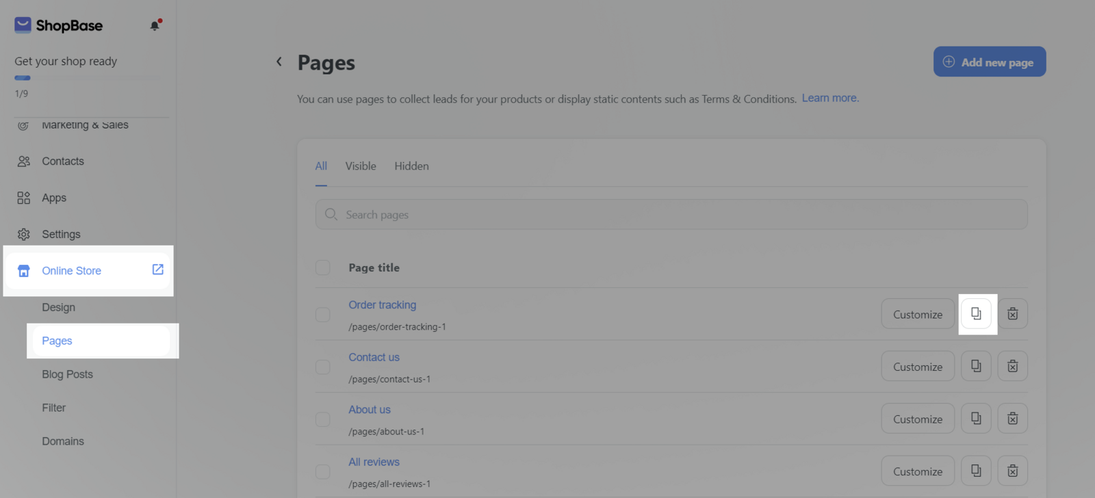1095x498 pixels.
Task: Duplicate the Contact us page
Action: [976, 366]
